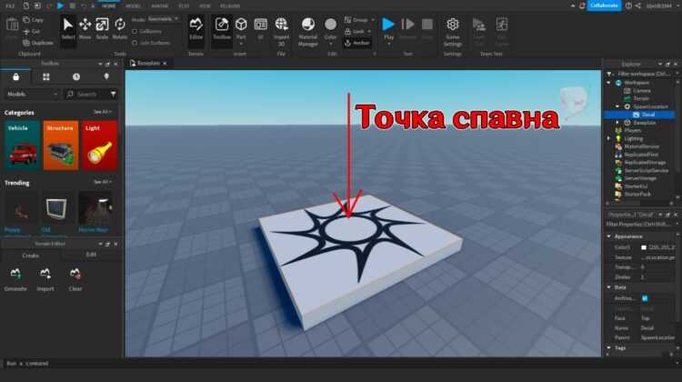Open the UI insert tool
This screenshot has width=682, height=382.
[x=261, y=29]
